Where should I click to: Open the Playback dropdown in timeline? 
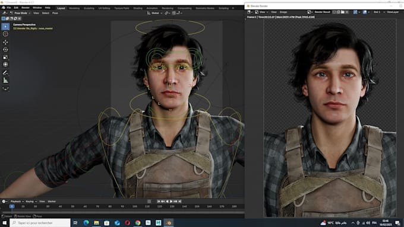(x=17, y=202)
